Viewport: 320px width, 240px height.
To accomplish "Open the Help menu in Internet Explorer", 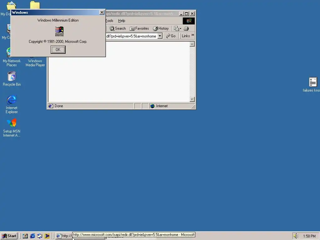I will tap(122, 21).
